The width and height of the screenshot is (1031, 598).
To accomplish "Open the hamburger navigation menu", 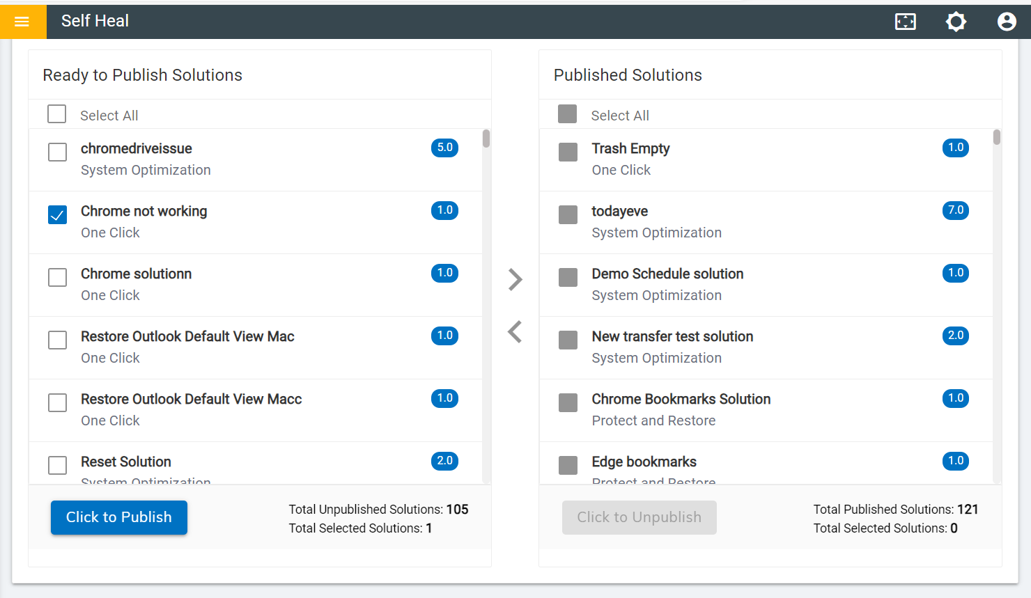I will point(22,22).
